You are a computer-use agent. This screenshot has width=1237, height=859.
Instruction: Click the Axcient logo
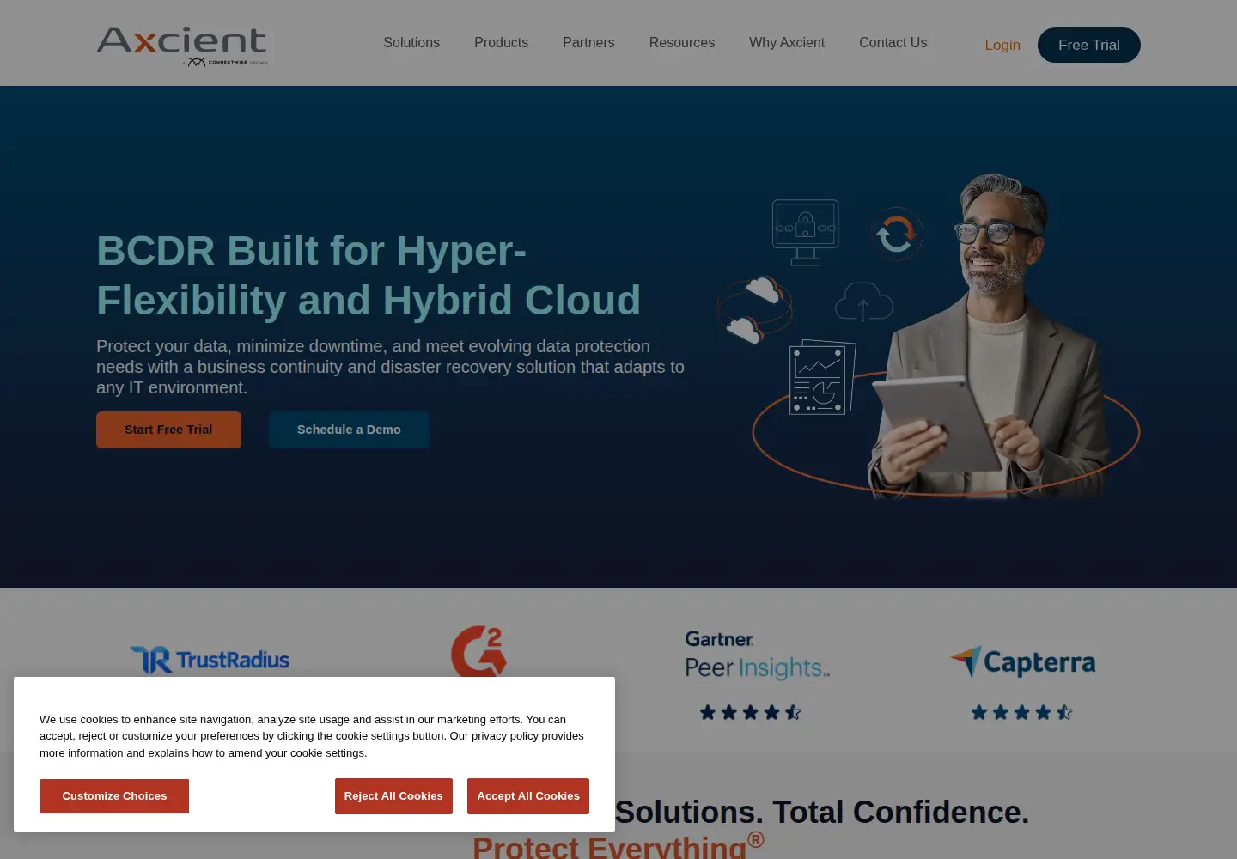point(182,46)
